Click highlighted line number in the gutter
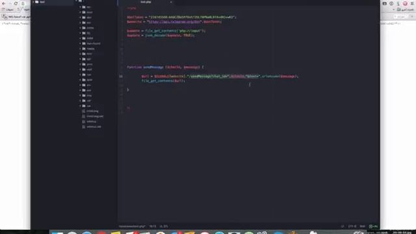 click(x=121, y=77)
